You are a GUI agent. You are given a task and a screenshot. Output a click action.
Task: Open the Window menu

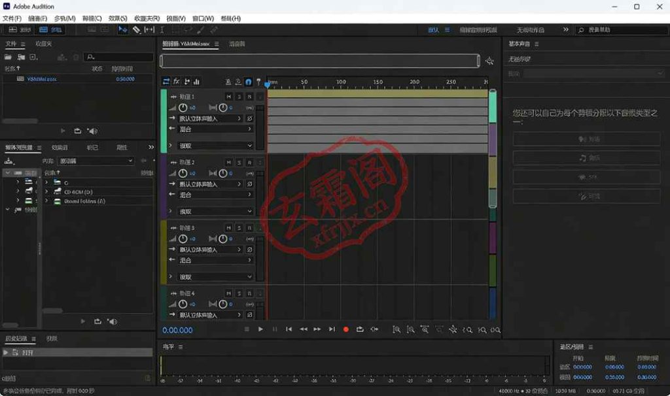pos(203,18)
